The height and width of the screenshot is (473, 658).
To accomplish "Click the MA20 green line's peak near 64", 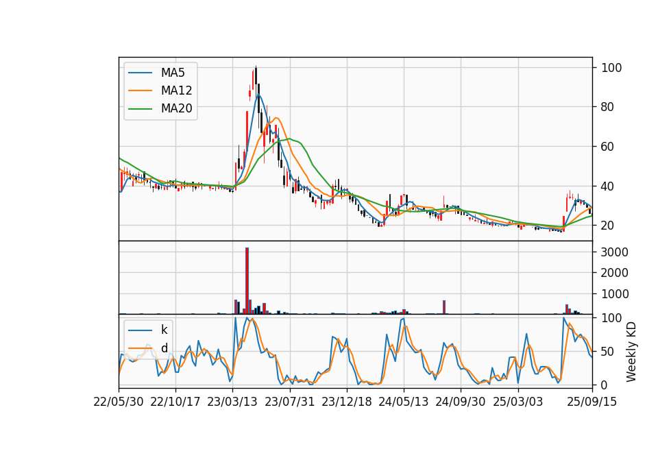I will pos(289,138).
